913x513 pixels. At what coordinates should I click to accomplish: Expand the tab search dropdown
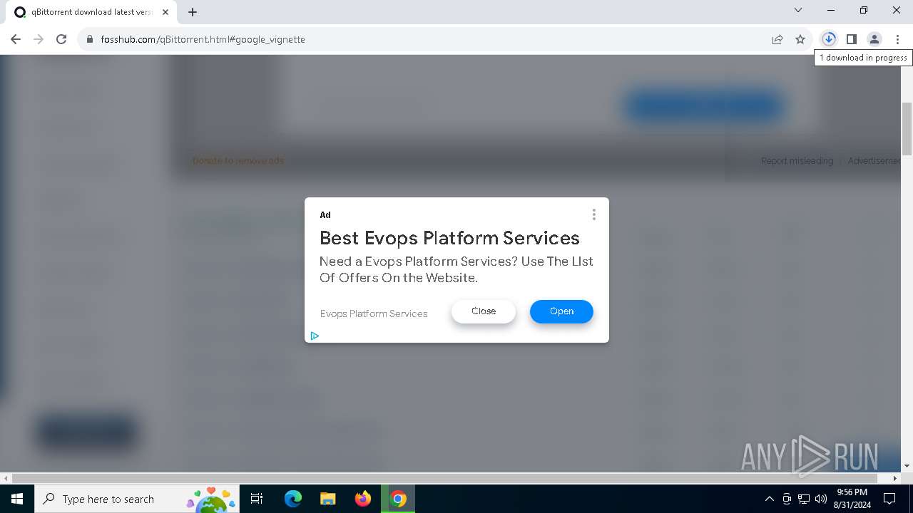pyautogui.click(x=798, y=11)
